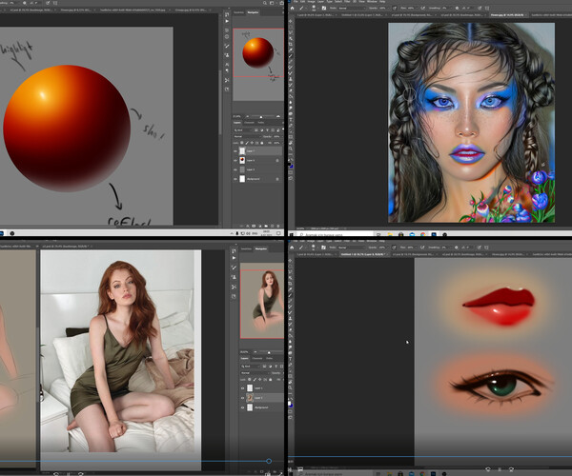Hide the Background layer in the sphere window

click(x=235, y=179)
